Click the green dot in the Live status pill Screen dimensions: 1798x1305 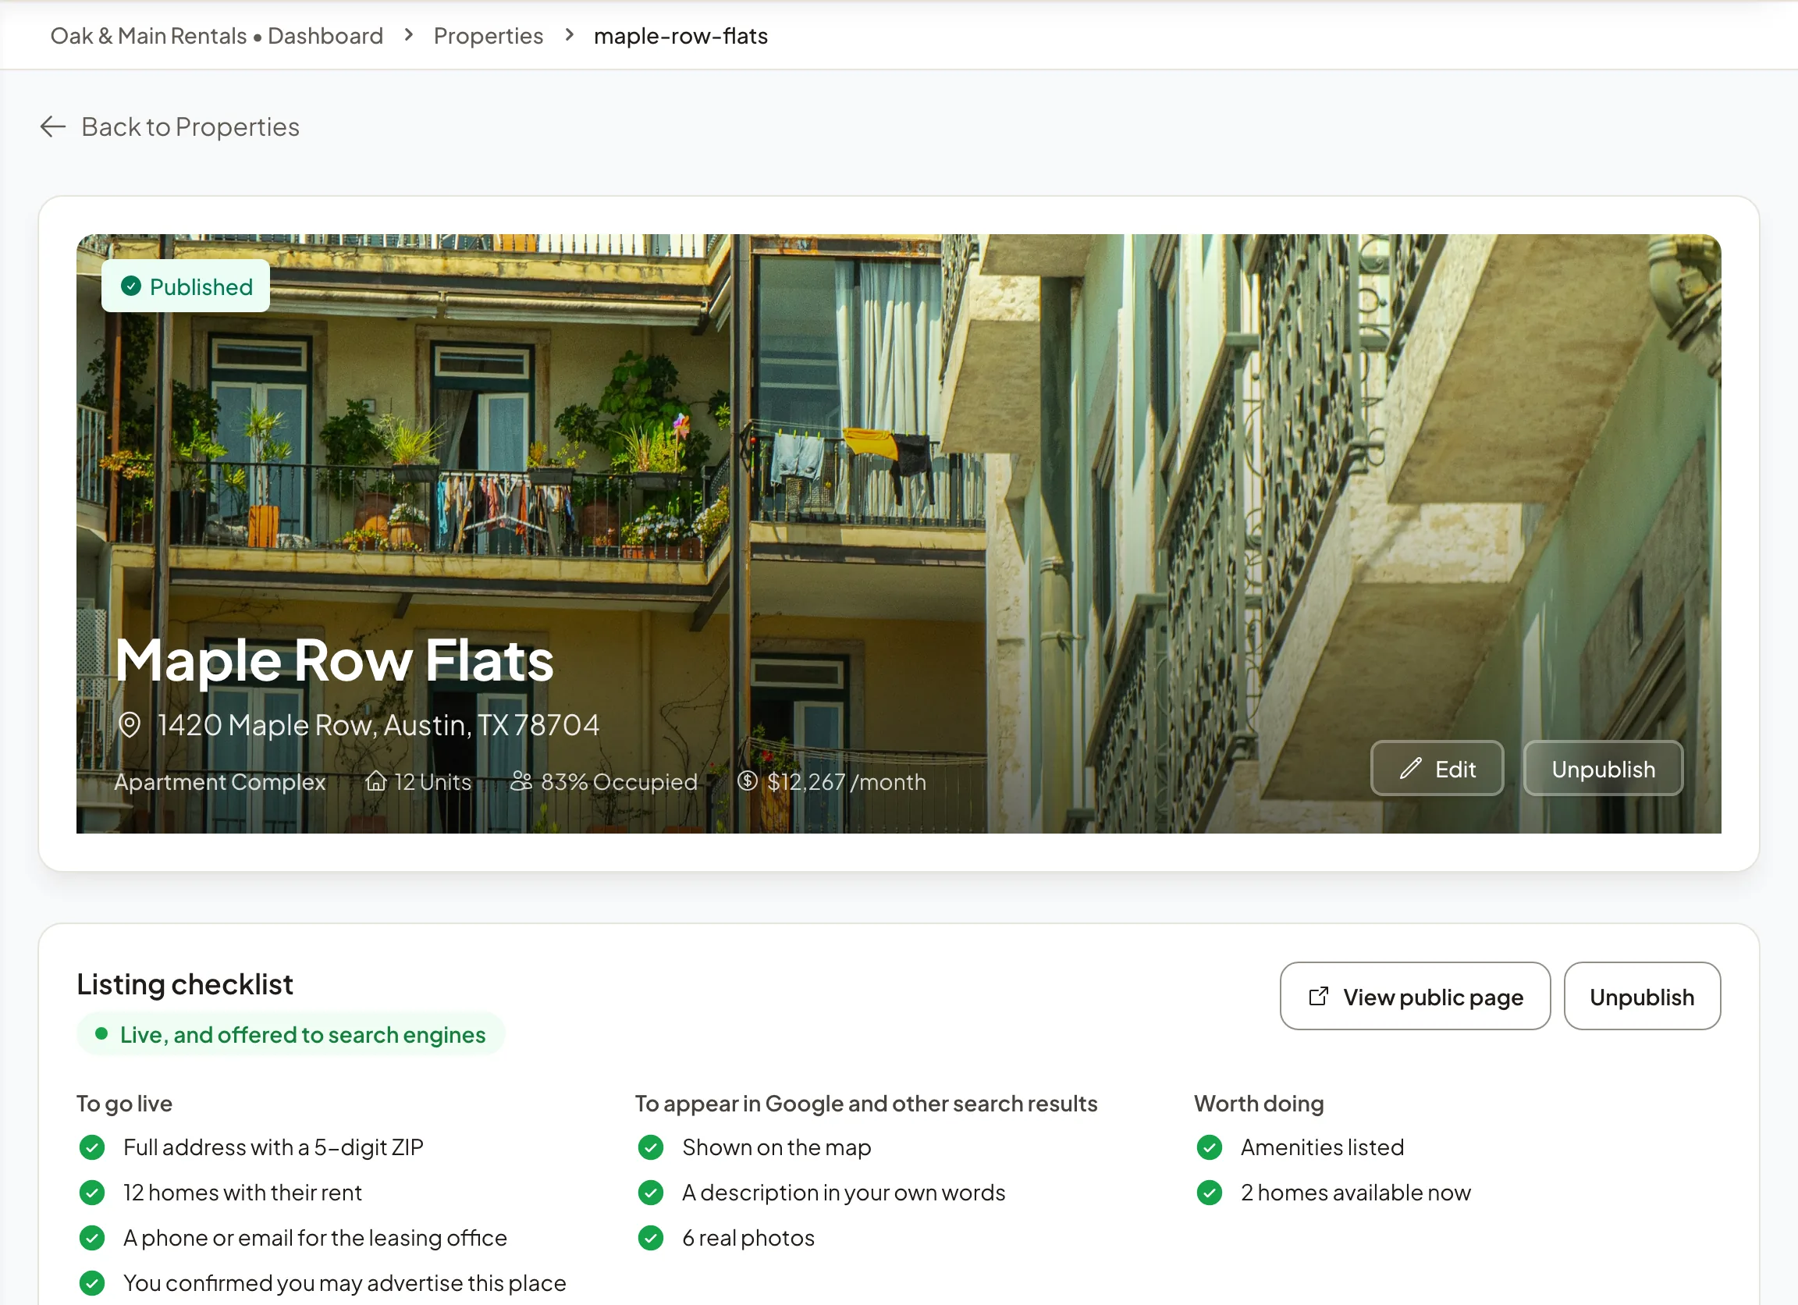pyautogui.click(x=101, y=1034)
